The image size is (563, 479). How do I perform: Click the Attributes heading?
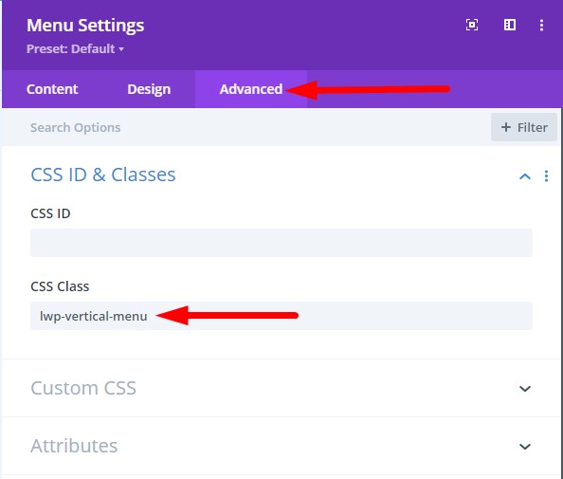pos(74,446)
